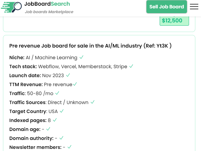Click the checkmark beside Tech stack
Image resolution: width=201 pixels, height=151 pixels.
pos(131,66)
